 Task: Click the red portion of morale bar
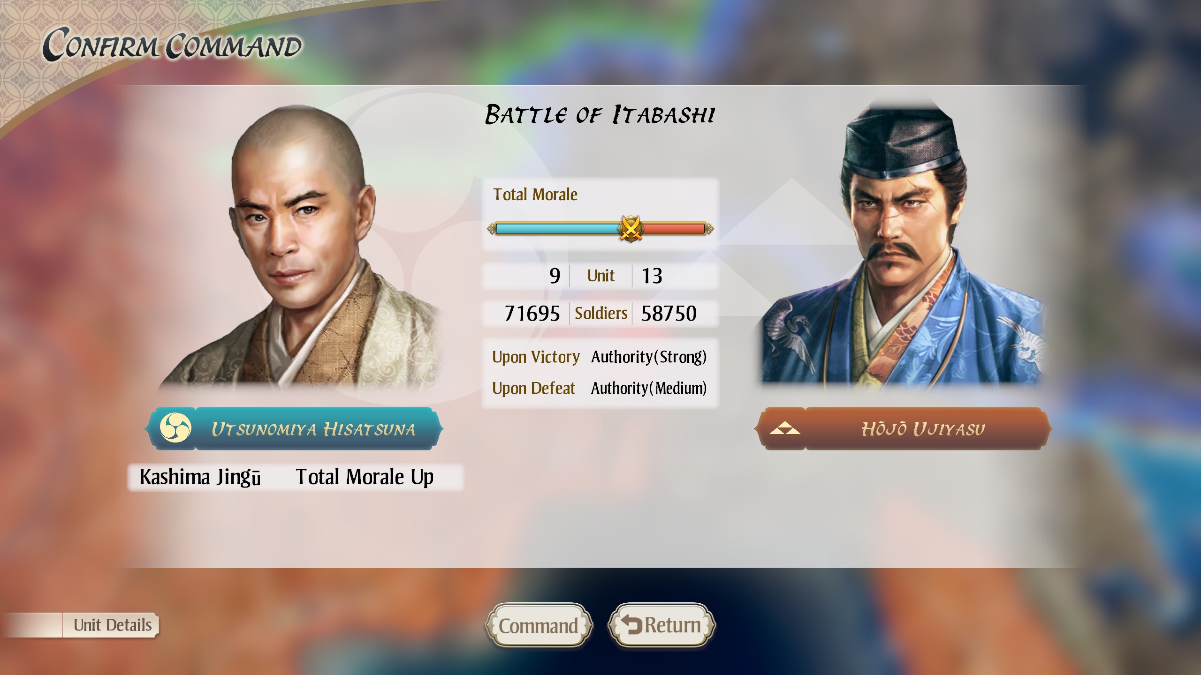click(x=674, y=229)
